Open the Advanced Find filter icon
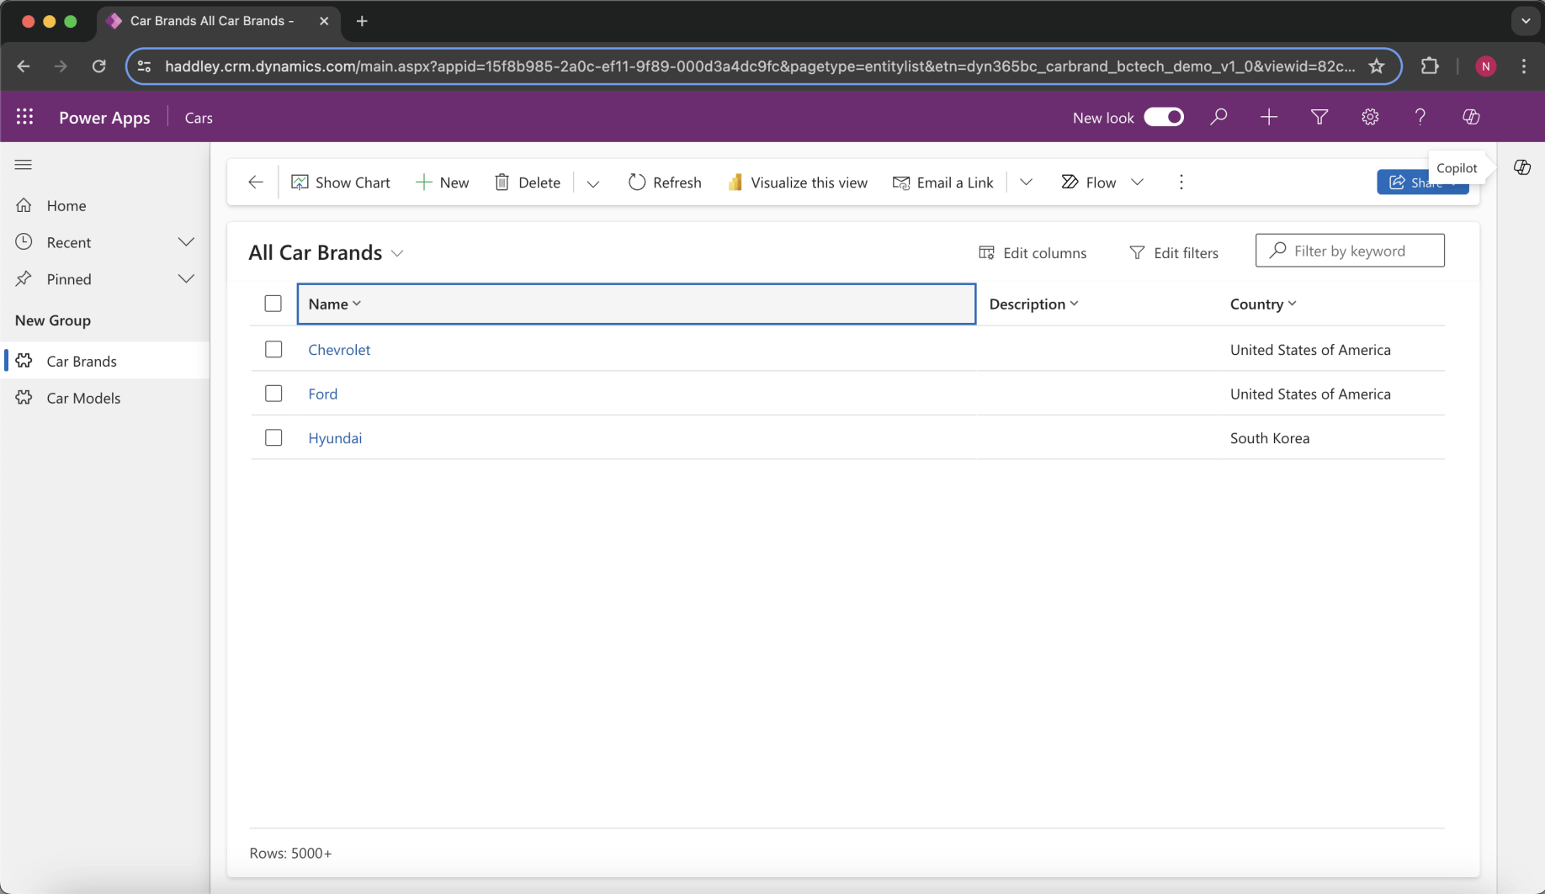This screenshot has width=1545, height=894. click(x=1319, y=117)
